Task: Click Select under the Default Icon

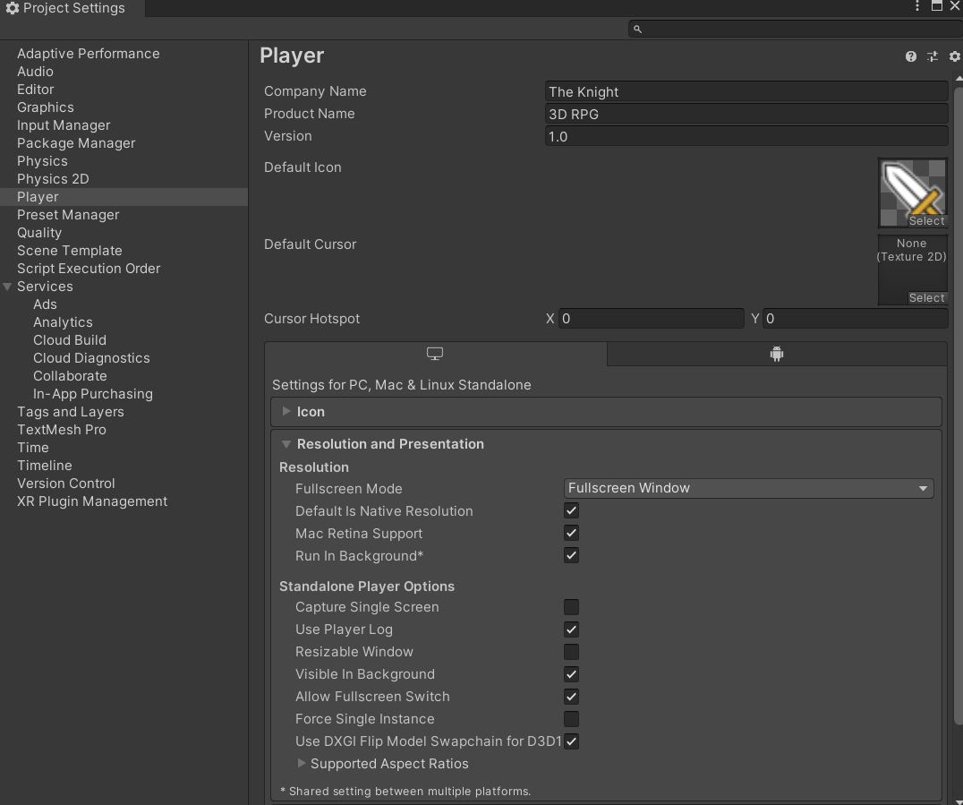Action: (926, 220)
